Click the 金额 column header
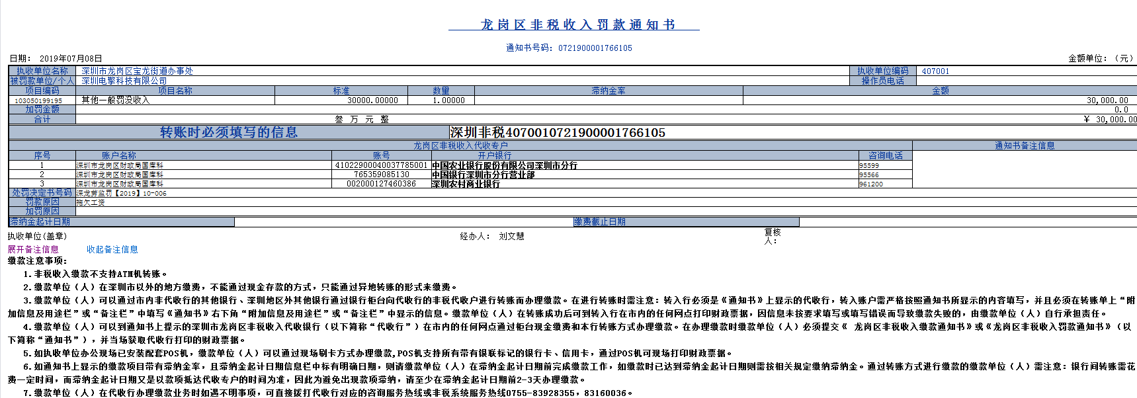Viewport: 1137px width, 398px height. pos(940,91)
